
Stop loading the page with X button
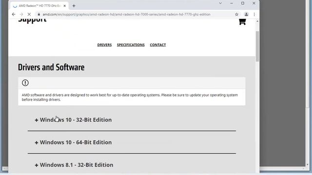[29, 14]
